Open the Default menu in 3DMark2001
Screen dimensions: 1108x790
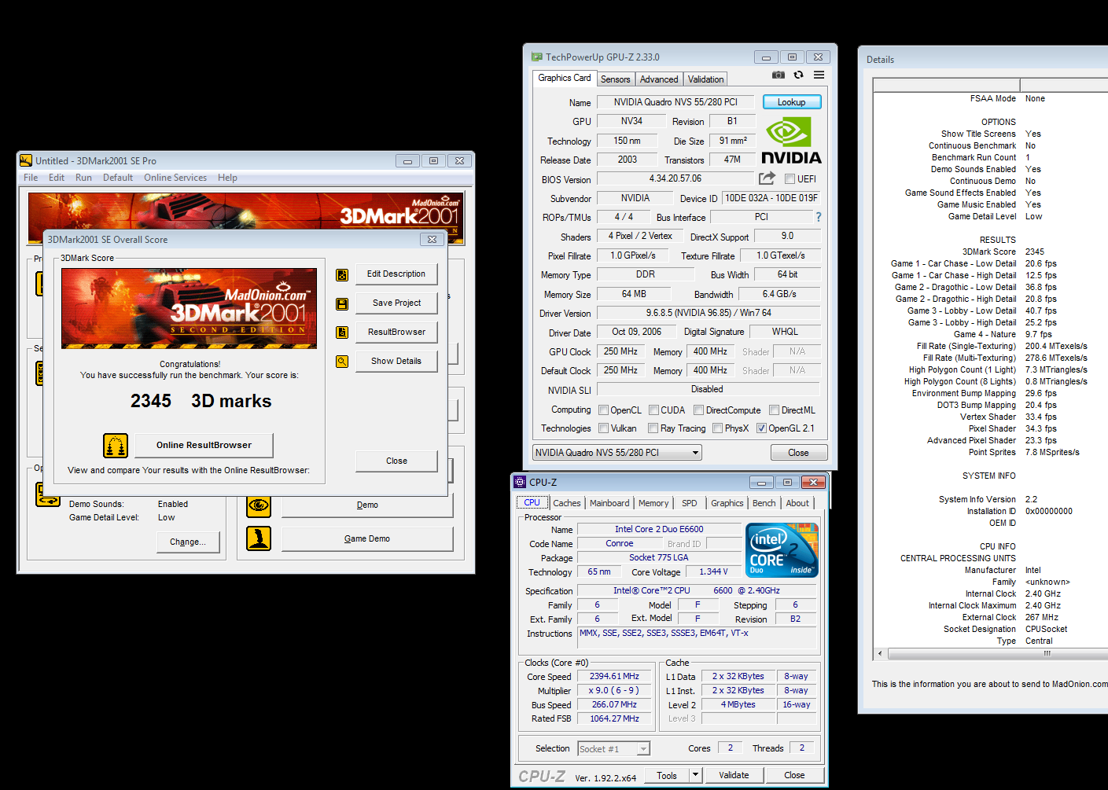pyautogui.click(x=118, y=178)
